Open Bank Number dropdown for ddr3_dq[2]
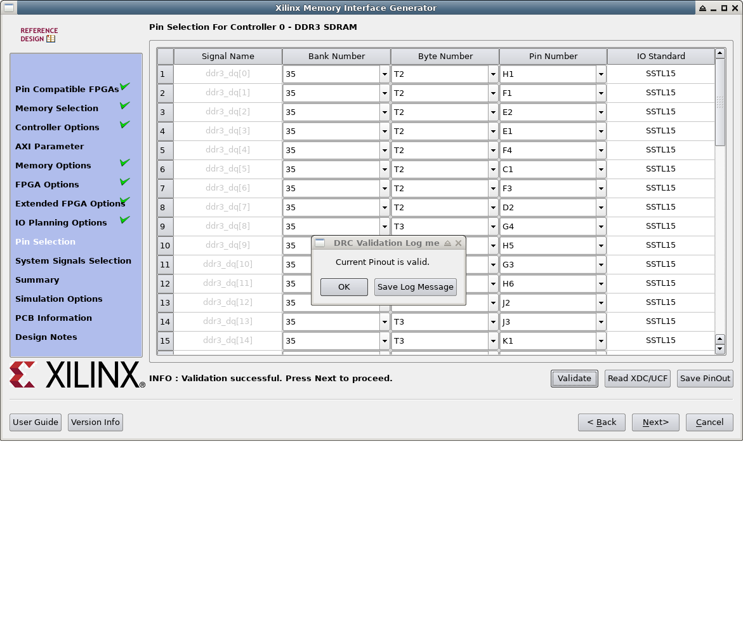This screenshot has height=641, width=743. pyautogui.click(x=385, y=112)
